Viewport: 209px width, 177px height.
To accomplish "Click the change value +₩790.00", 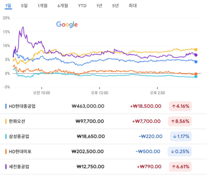I will coord(149,167).
